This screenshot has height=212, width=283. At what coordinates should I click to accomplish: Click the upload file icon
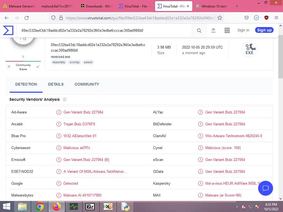pos(213,30)
